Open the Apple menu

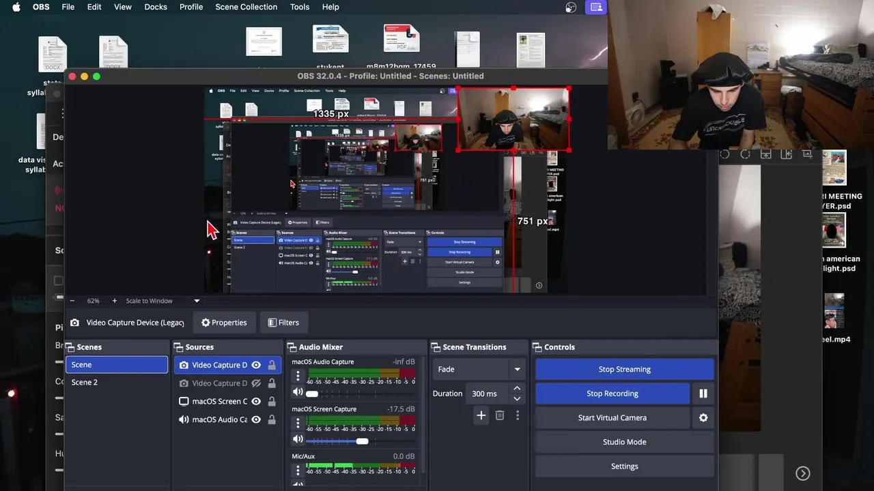click(x=16, y=7)
